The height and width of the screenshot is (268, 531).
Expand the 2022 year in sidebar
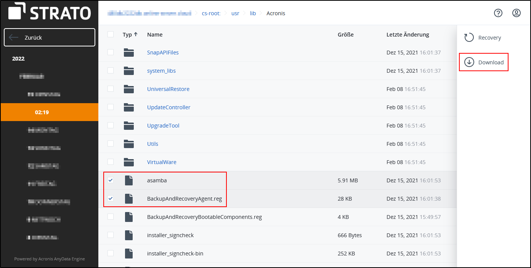click(18, 59)
